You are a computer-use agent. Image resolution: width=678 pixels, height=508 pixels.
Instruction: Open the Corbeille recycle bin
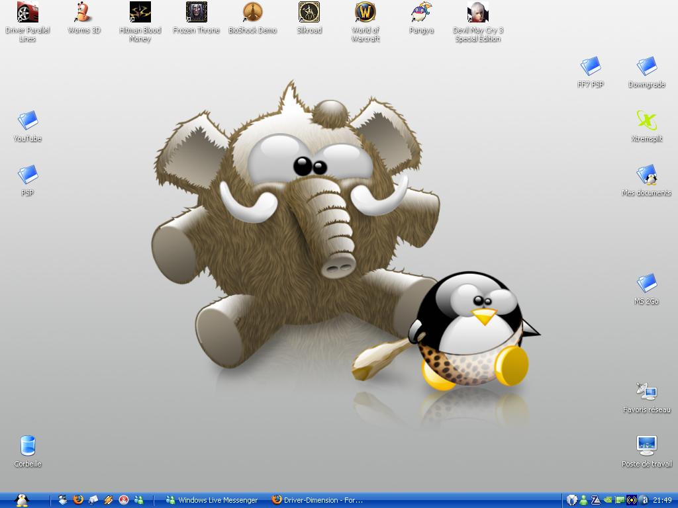pos(27,446)
